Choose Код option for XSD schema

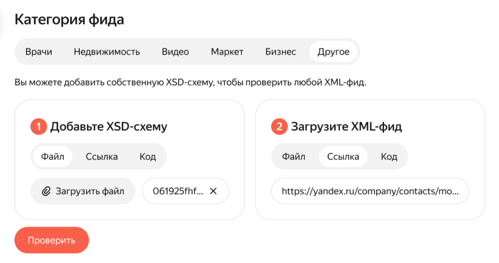click(x=148, y=157)
